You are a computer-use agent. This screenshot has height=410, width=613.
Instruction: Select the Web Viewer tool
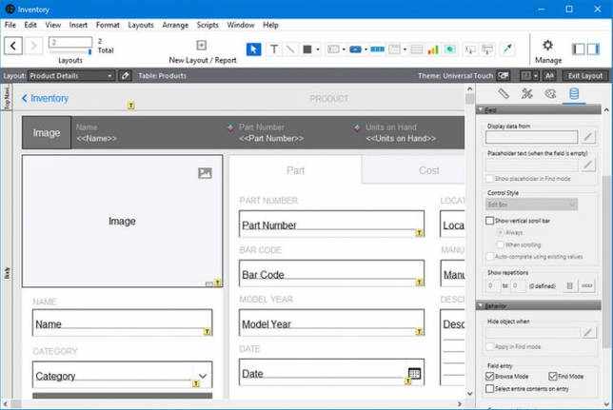pyautogui.click(x=450, y=49)
